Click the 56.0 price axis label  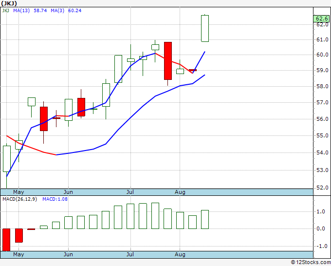point(322,119)
